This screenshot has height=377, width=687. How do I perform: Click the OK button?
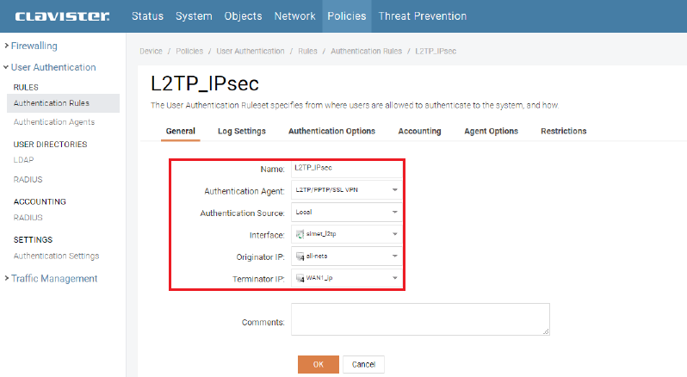[318, 364]
